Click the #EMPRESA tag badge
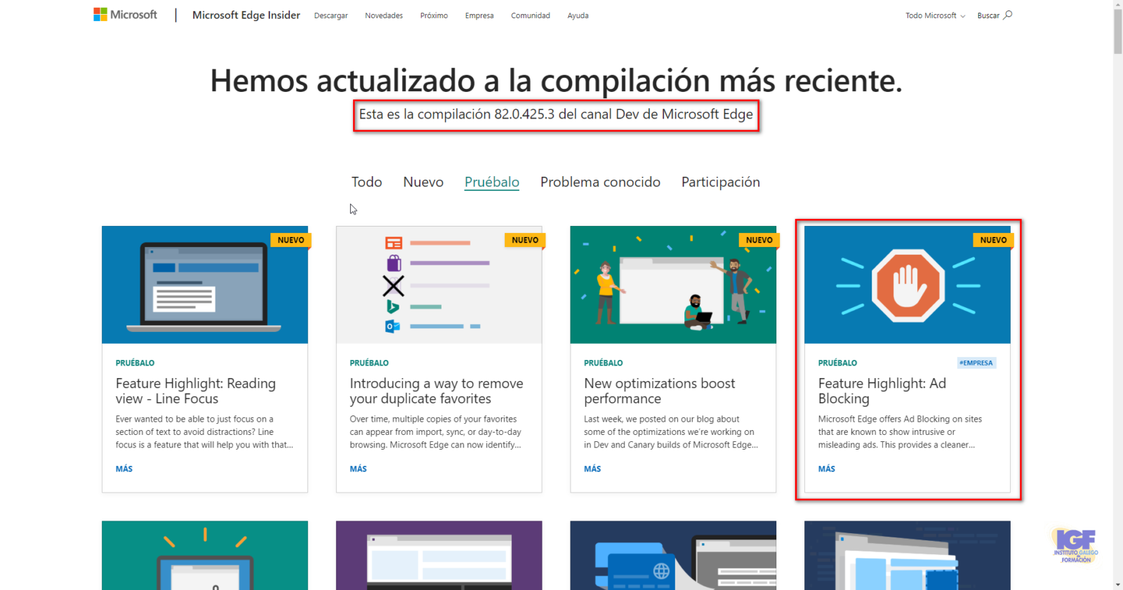The height and width of the screenshot is (590, 1123). point(976,363)
